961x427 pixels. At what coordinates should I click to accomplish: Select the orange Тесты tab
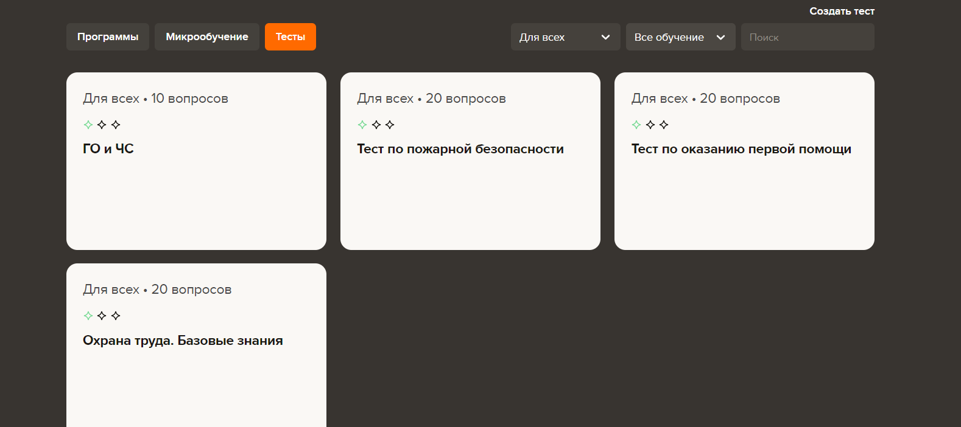[290, 37]
